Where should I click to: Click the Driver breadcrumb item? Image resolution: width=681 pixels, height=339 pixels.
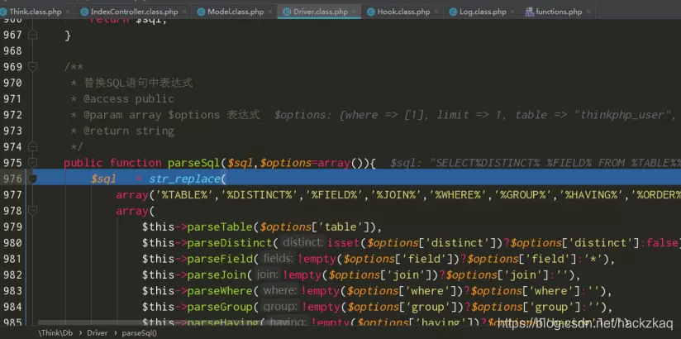[98, 333]
